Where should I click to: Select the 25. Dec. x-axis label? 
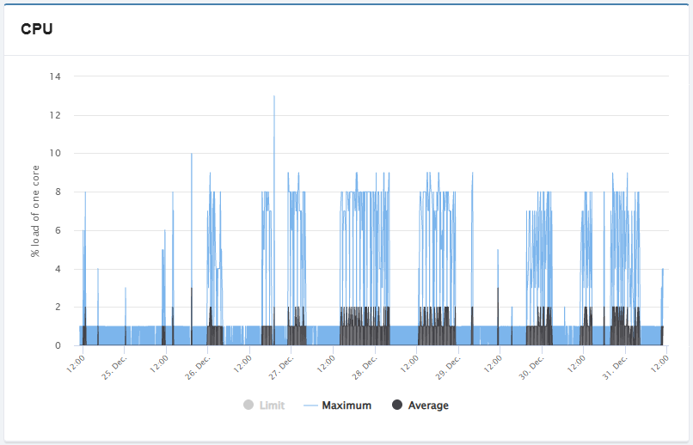pyautogui.click(x=116, y=364)
